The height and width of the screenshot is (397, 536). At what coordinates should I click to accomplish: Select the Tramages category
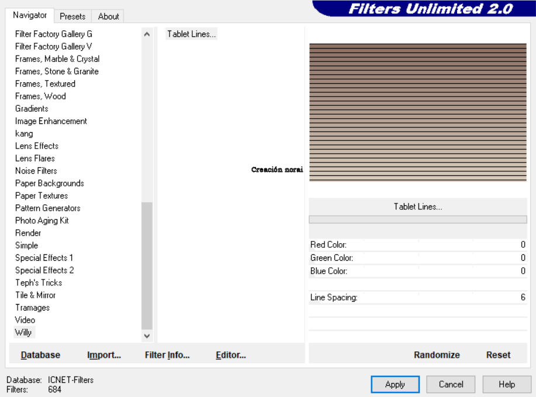point(33,308)
